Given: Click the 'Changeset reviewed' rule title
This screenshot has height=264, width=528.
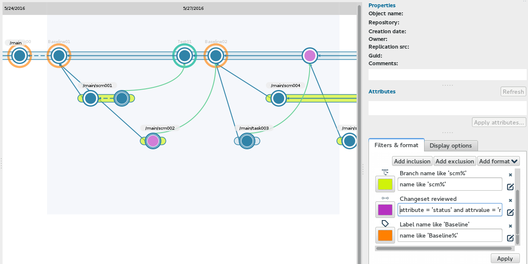Looking at the screenshot, I should click(428, 199).
